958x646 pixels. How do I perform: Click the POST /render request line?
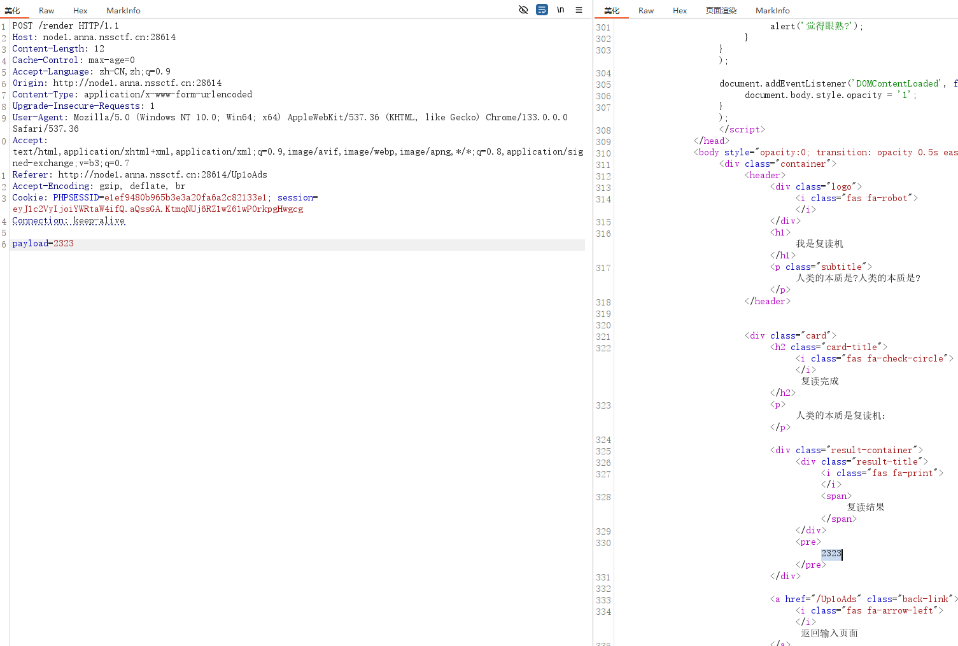point(66,26)
